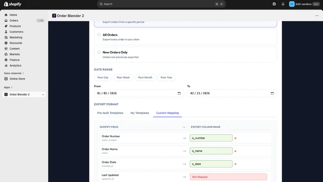The image size is (323, 182).
Task: Delete the o_date mapping with red X
Action: (x=235, y=164)
